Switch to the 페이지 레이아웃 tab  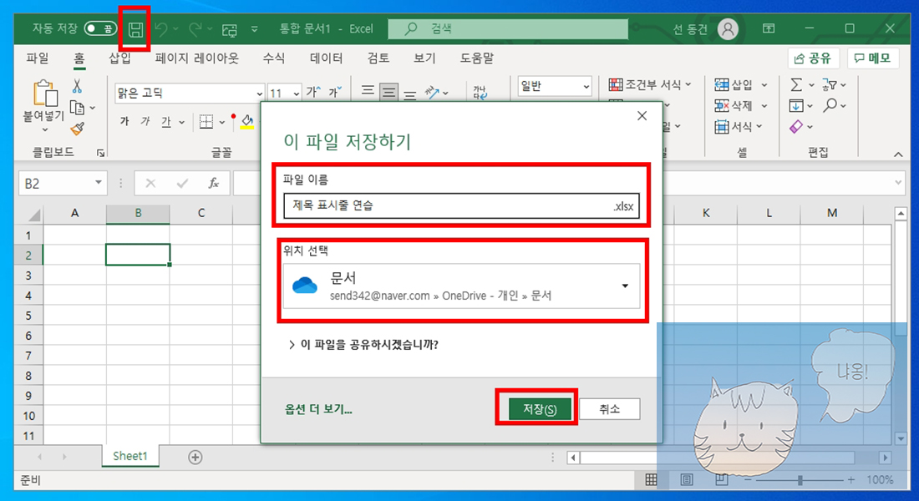[197, 58]
